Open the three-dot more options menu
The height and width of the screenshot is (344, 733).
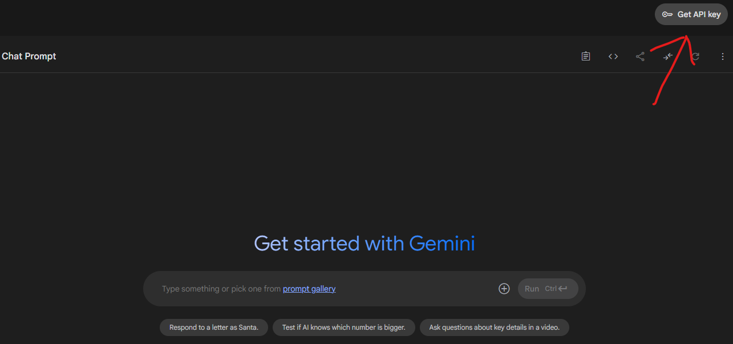723,56
